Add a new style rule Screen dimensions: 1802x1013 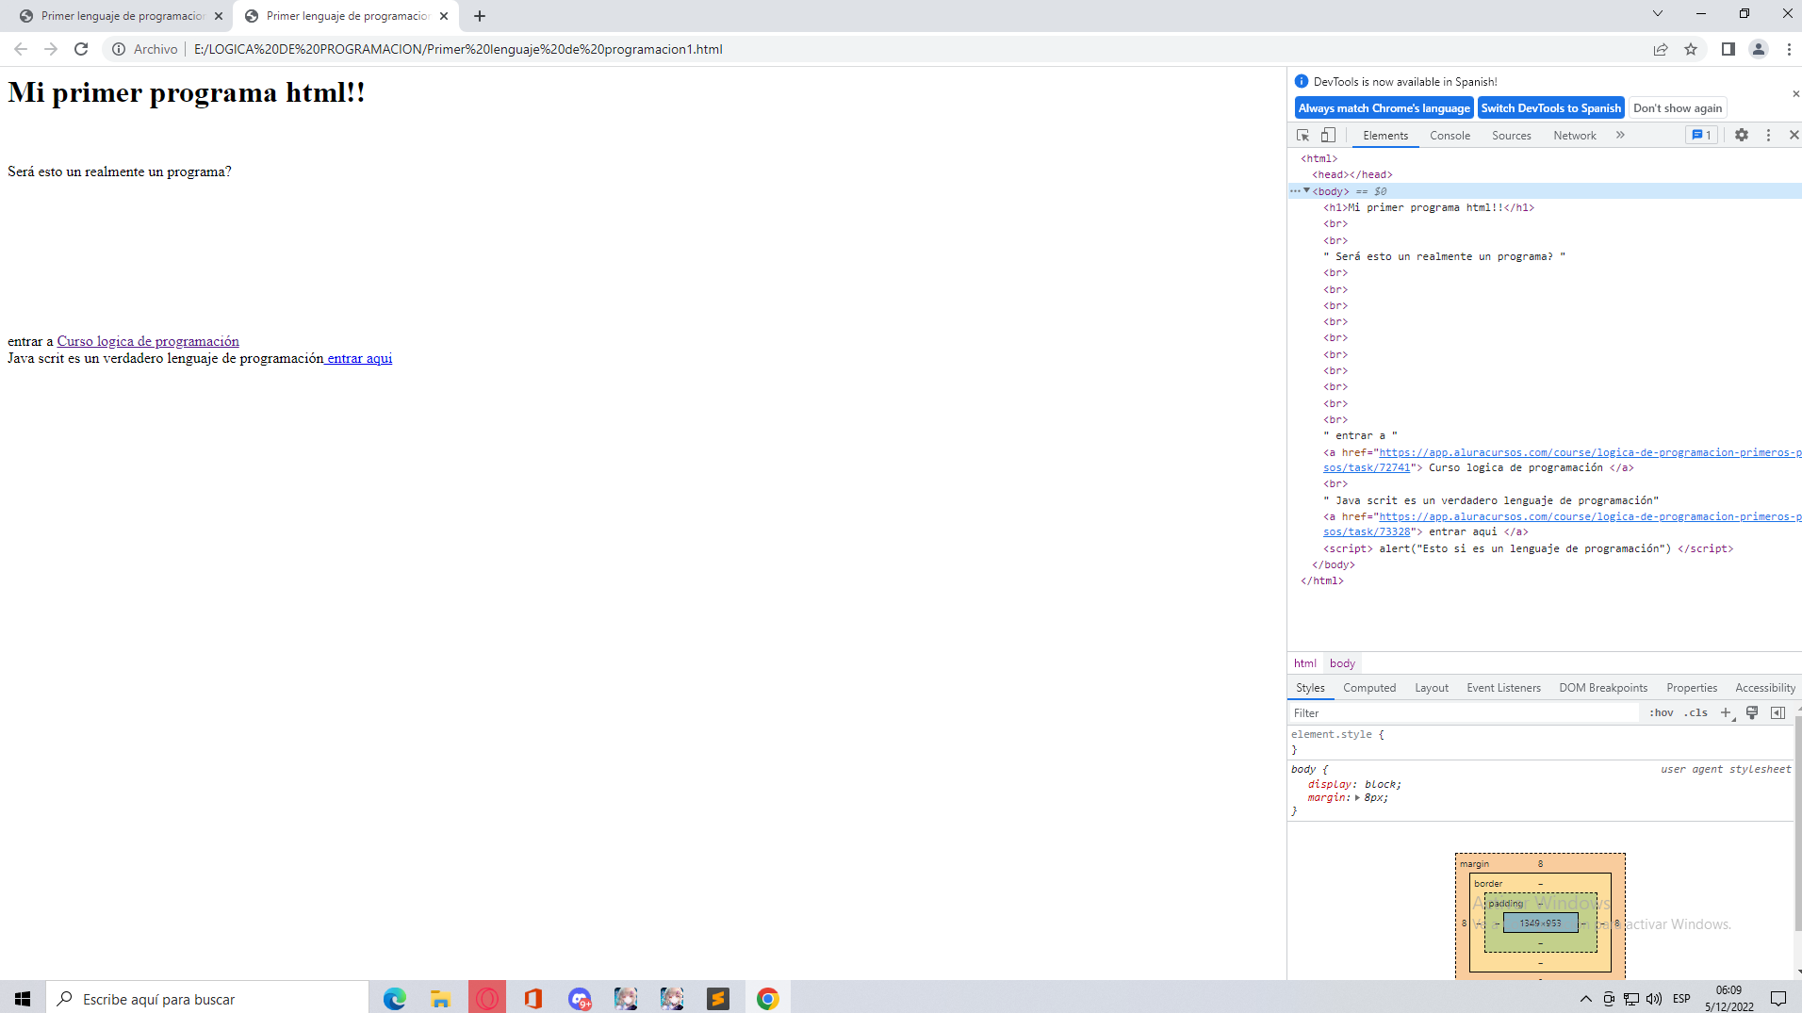[x=1725, y=713]
